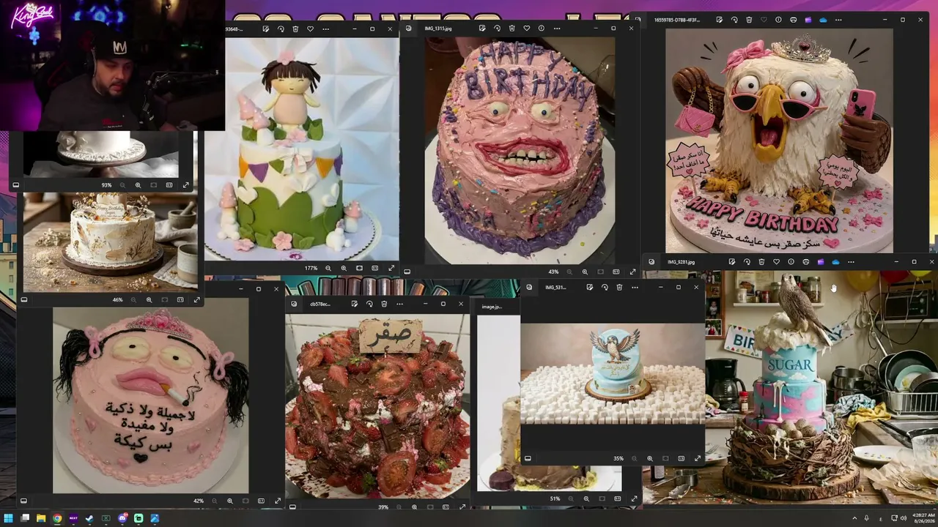Delete the IMG_1315.jpg image
The width and height of the screenshot is (938, 527).
coord(512,29)
